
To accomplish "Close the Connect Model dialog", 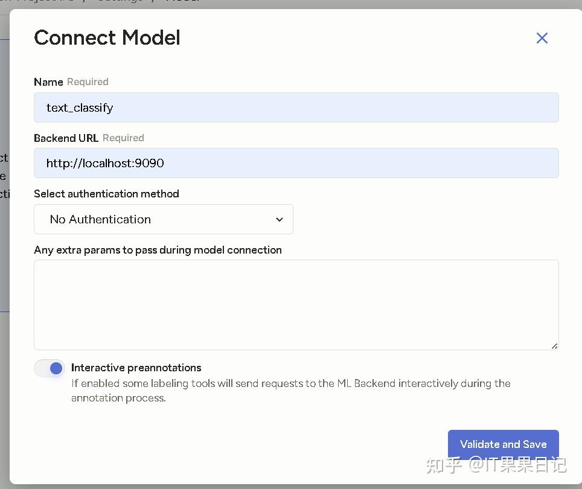I will pyautogui.click(x=542, y=38).
